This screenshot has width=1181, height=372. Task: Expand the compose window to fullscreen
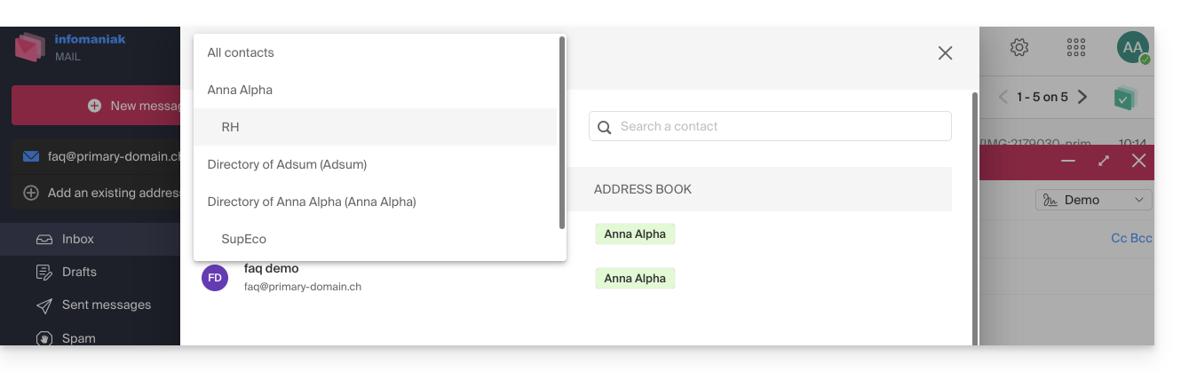point(1104,161)
